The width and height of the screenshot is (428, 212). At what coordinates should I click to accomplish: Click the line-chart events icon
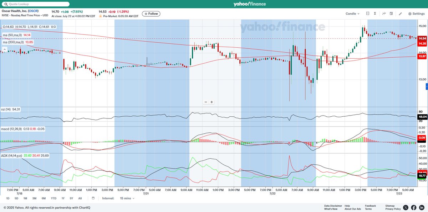384,14
